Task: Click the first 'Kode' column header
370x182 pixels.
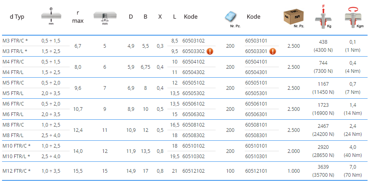Action: 191,17
